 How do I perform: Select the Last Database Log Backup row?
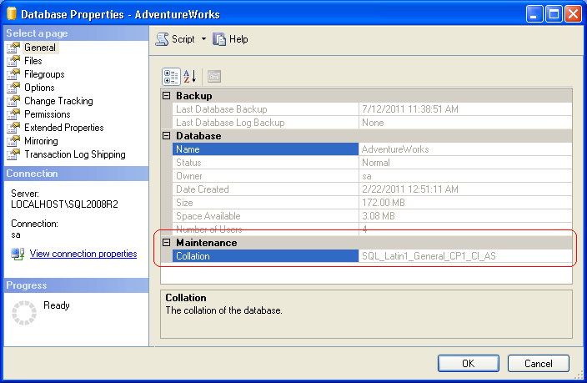coord(372,123)
